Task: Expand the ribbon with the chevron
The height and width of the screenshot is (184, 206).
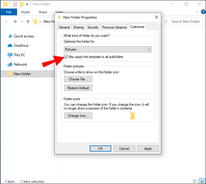Action: pos(197,12)
